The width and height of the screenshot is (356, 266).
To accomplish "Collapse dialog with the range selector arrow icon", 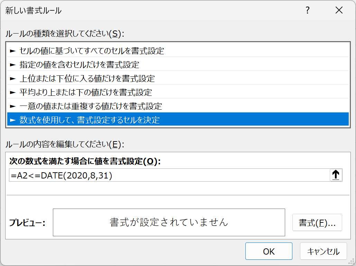I will [336, 175].
